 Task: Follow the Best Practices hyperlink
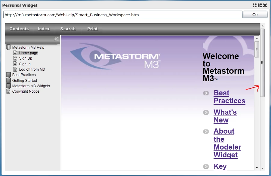point(229,97)
